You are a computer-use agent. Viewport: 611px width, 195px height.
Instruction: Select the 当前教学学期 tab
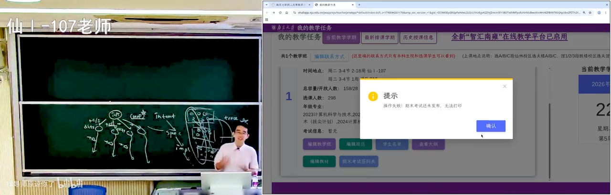point(341,37)
